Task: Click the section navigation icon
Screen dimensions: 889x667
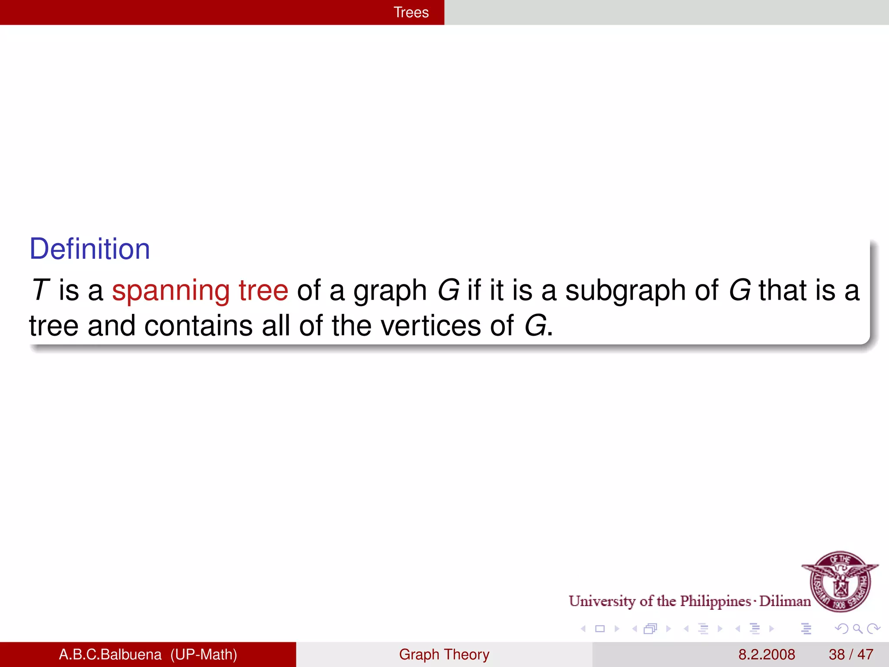Action: (x=755, y=628)
